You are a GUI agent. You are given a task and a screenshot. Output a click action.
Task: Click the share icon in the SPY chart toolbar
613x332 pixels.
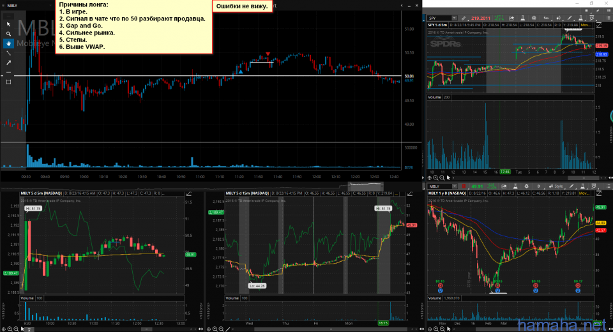[511, 18]
